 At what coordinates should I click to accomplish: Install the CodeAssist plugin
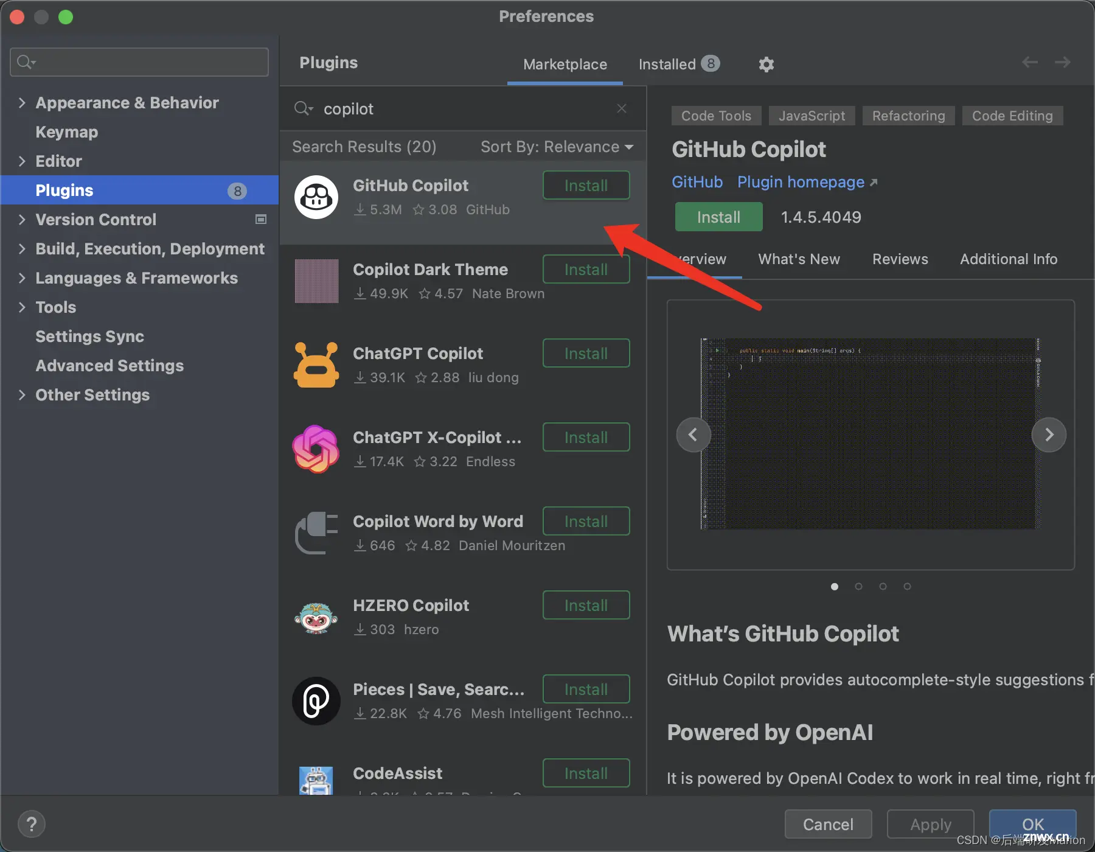(x=586, y=773)
